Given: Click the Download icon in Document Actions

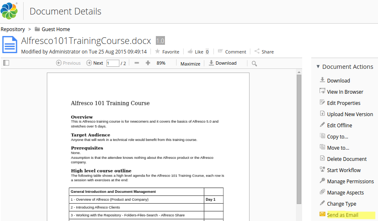Looking at the screenshot, I should 322,80.
